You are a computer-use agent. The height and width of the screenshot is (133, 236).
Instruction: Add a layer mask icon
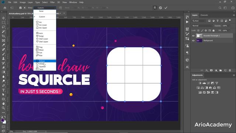click(211, 70)
